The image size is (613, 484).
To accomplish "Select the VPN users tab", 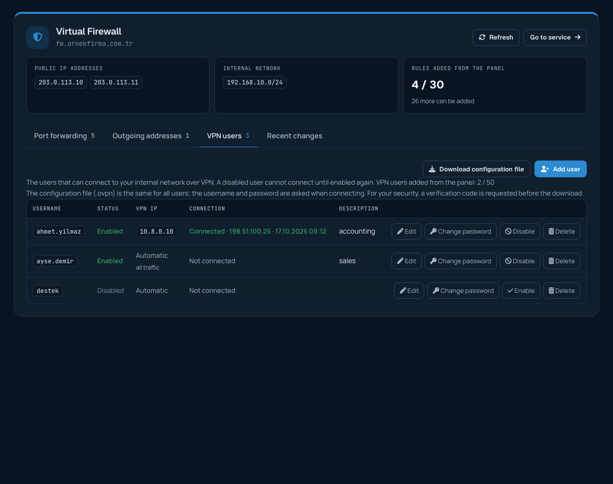I will click(x=228, y=136).
